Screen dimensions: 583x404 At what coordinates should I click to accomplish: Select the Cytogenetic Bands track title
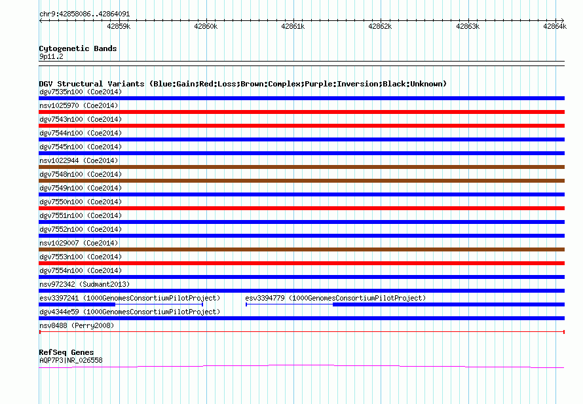tap(78, 48)
